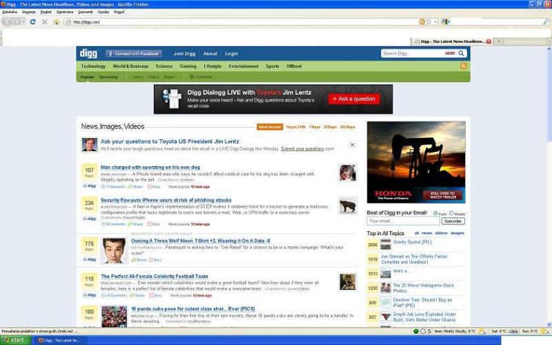Click the magnifier icon in Digg's search box

coord(462,53)
